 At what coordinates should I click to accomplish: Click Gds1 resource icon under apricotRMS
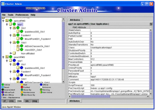click(x=14, y=42)
